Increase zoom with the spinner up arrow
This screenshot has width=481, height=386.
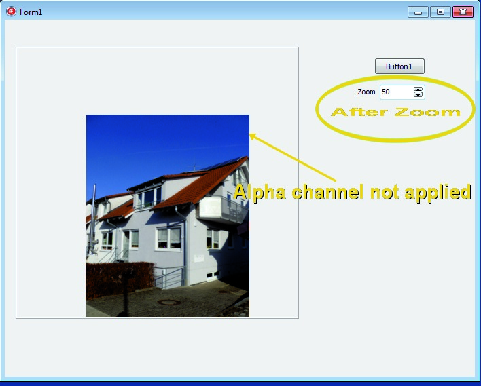click(x=418, y=89)
